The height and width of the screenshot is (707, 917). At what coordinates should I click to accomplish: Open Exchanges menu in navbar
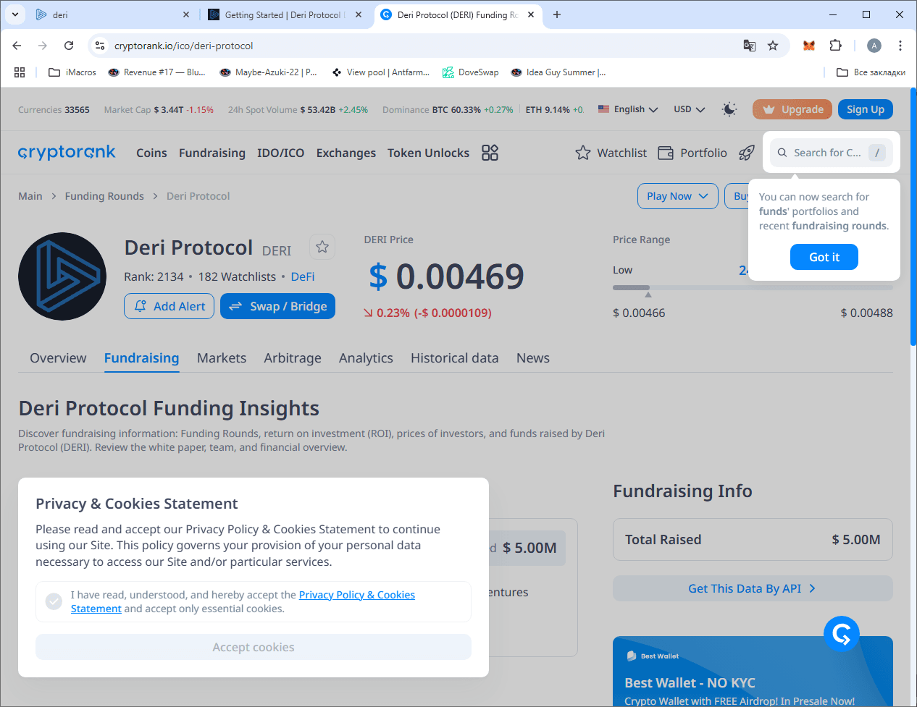[346, 153]
